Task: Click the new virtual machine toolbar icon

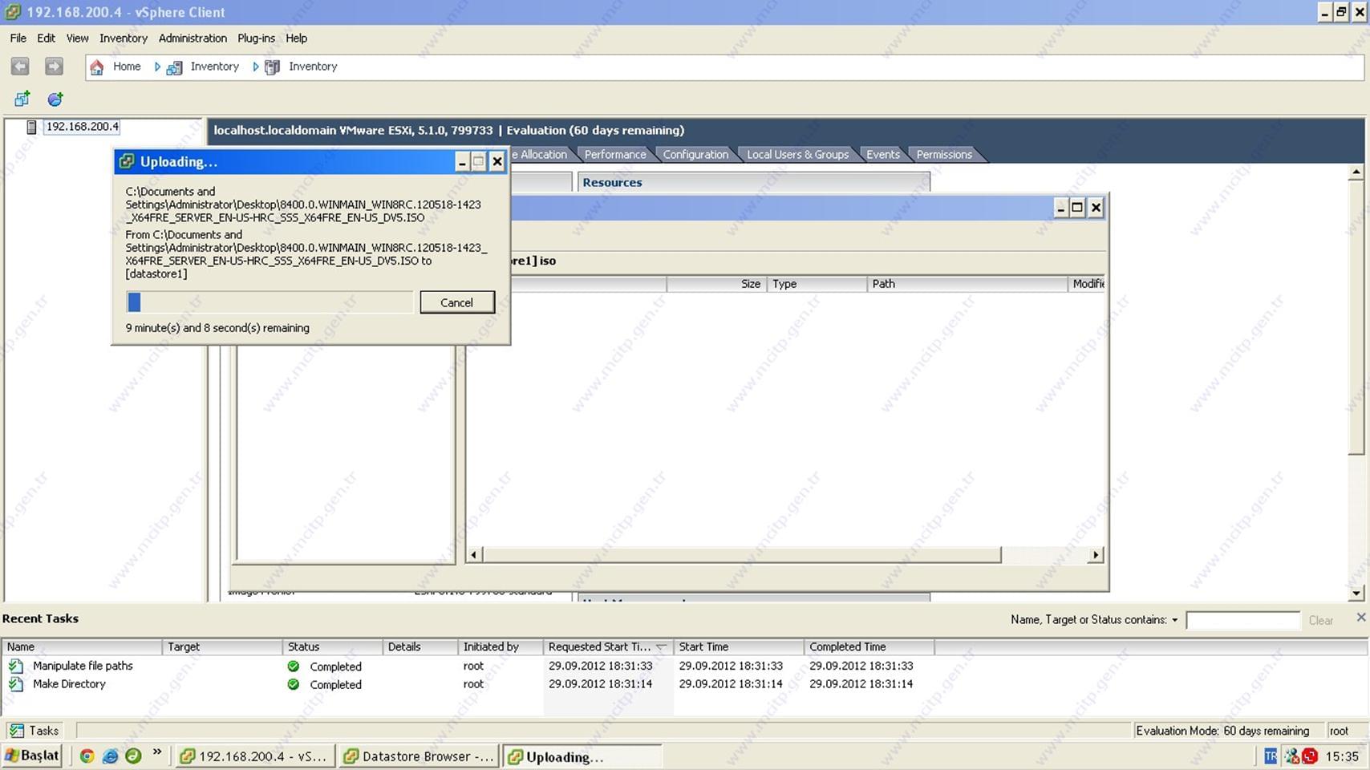Action: [x=22, y=99]
